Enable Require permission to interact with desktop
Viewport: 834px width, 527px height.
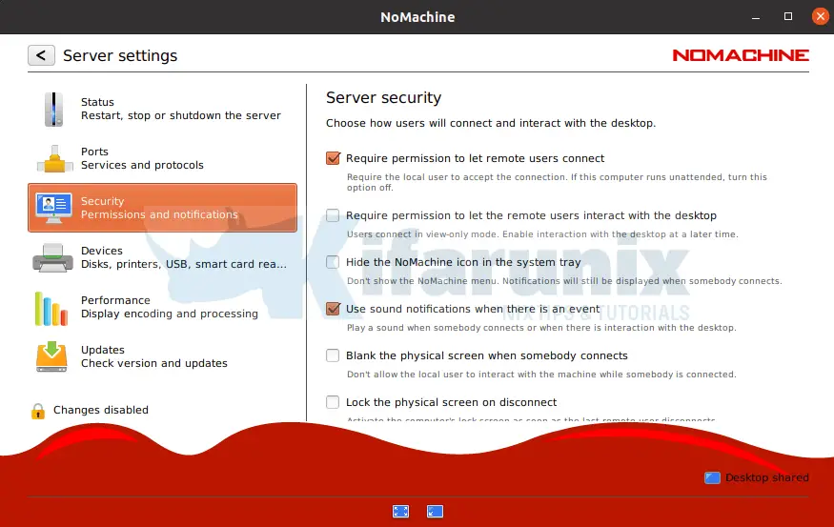pyautogui.click(x=333, y=215)
